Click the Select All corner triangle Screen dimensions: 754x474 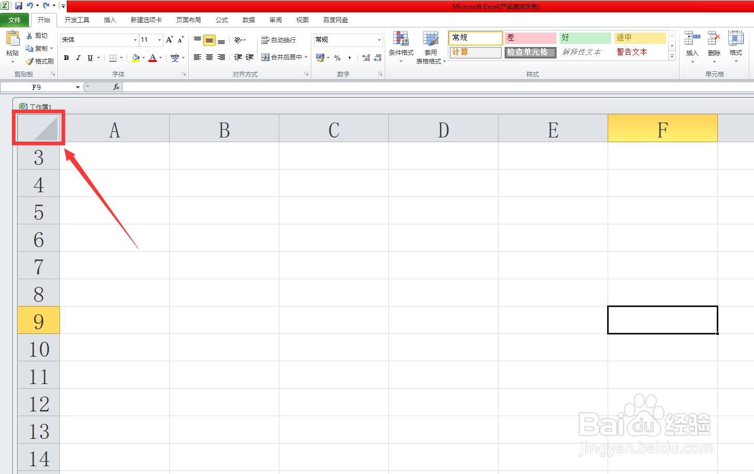(39, 128)
